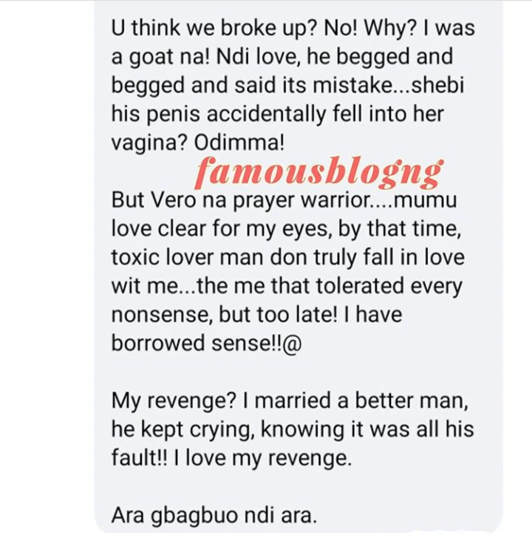The height and width of the screenshot is (535, 532).
Task: Click the words 'I love my revenge.'
Action: click(x=262, y=457)
